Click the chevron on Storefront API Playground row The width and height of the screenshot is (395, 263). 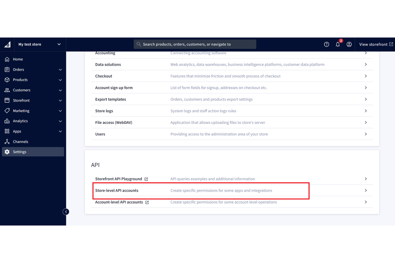click(x=366, y=179)
